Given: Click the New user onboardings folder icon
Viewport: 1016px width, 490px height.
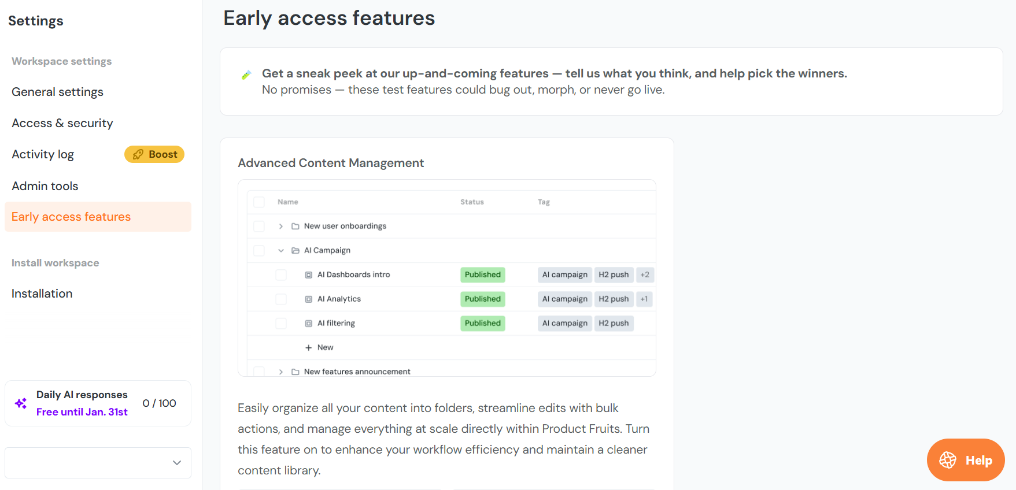Looking at the screenshot, I should tap(295, 227).
